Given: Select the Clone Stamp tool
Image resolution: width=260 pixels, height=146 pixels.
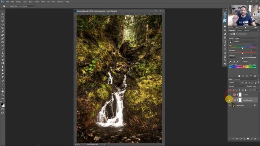Looking at the screenshot, I should 2,52.
